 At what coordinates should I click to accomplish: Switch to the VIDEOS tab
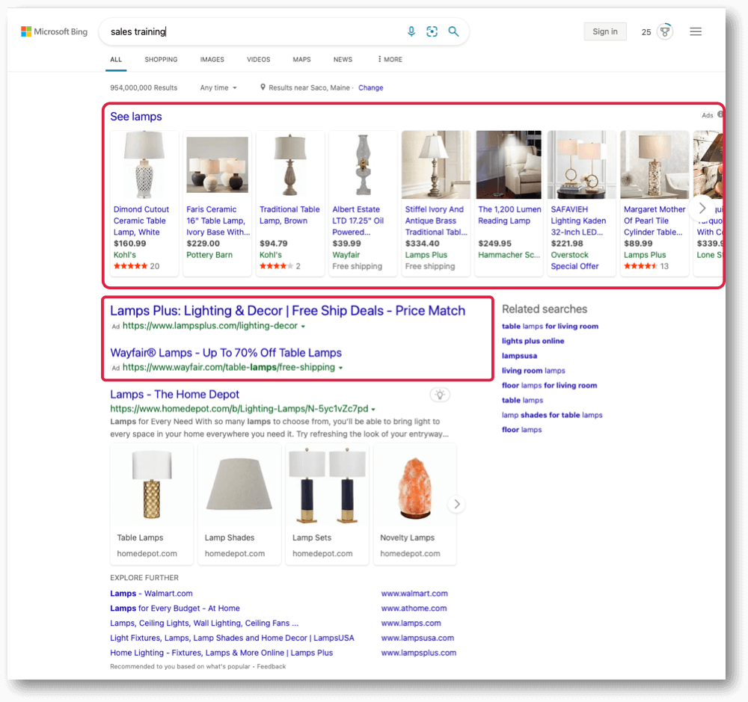(259, 60)
